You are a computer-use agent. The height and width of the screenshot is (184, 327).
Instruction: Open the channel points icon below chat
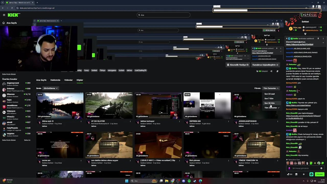pyautogui.click(x=289, y=174)
